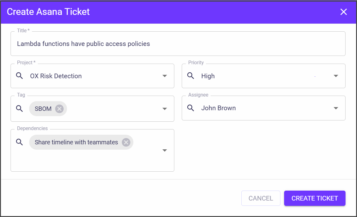The image size is (357, 217).
Task: Click the Cancel button
Action: coord(261,198)
